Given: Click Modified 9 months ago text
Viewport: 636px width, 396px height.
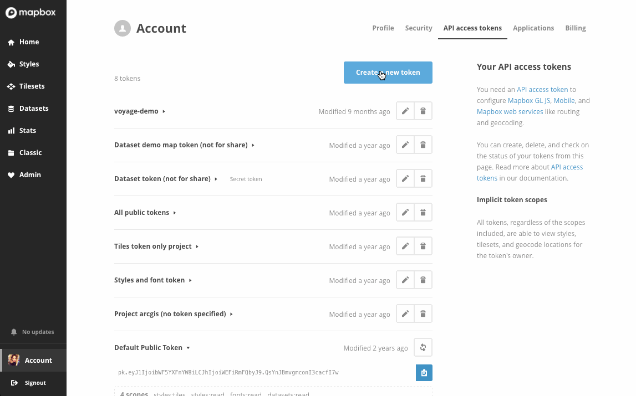Looking at the screenshot, I should point(354,111).
